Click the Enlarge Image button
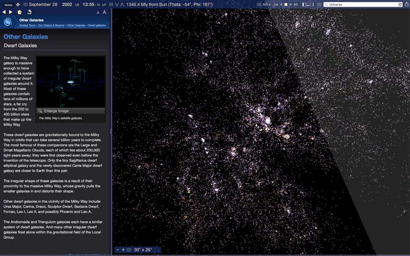The width and height of the screenshot is (410, 256). tap(56, 111)
